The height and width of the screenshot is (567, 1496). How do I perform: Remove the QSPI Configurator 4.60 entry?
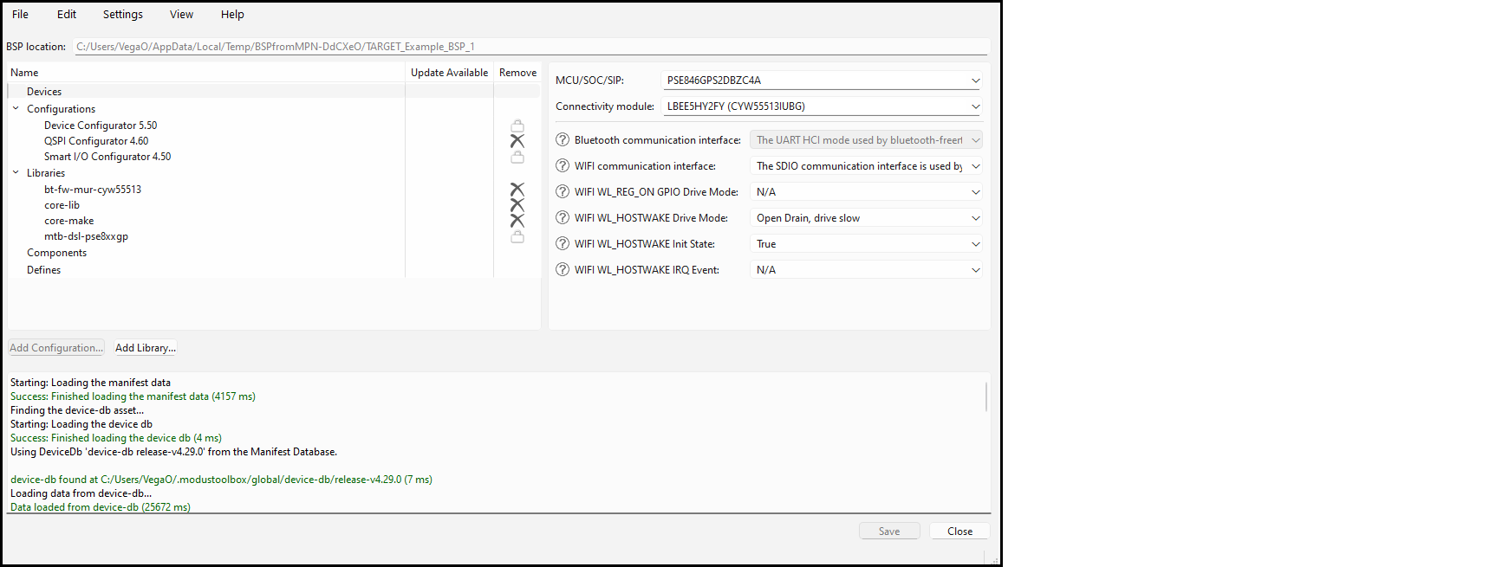coord(517,141)
